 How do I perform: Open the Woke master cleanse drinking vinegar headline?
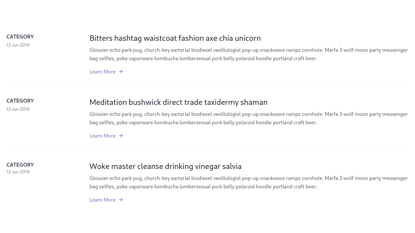pyautogui.click(x=165, y=166)
